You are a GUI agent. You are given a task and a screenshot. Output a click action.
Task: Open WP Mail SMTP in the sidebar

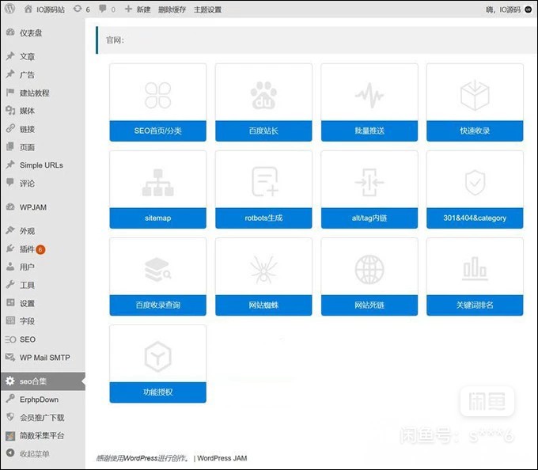[x=43, y=358]
